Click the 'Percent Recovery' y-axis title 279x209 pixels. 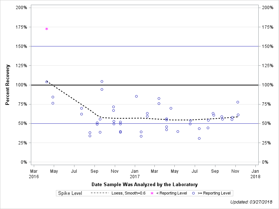point(7,85)
